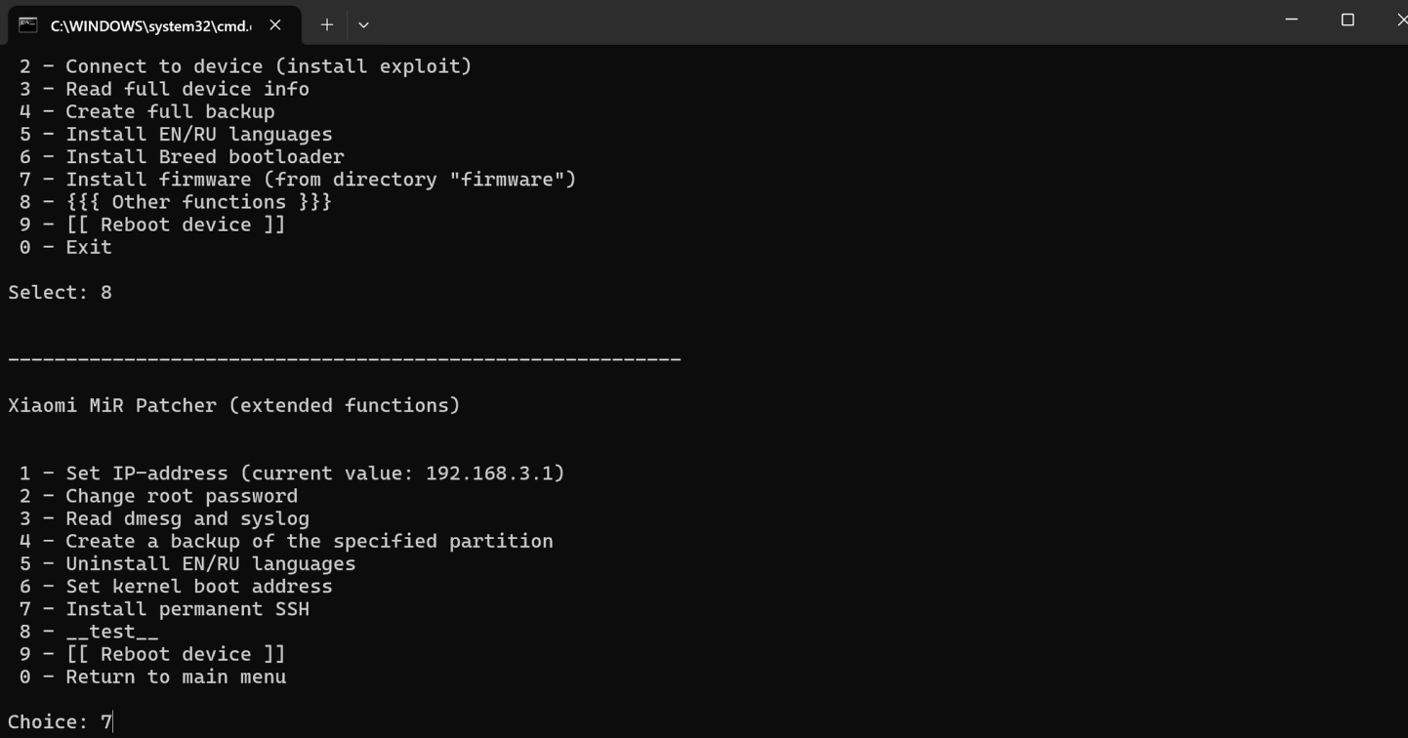
Task: Maximize the terminal window
Action: coord(1347,20)
